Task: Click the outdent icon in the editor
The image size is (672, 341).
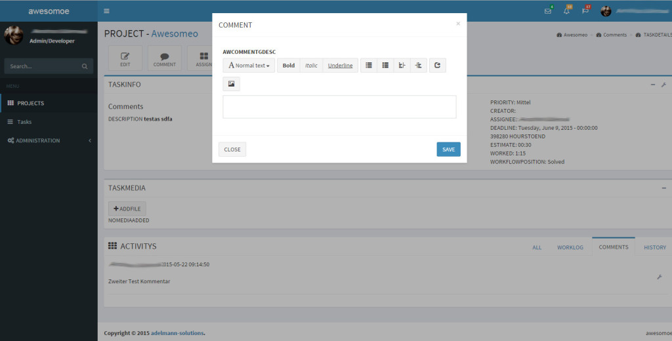Action: 402,66
